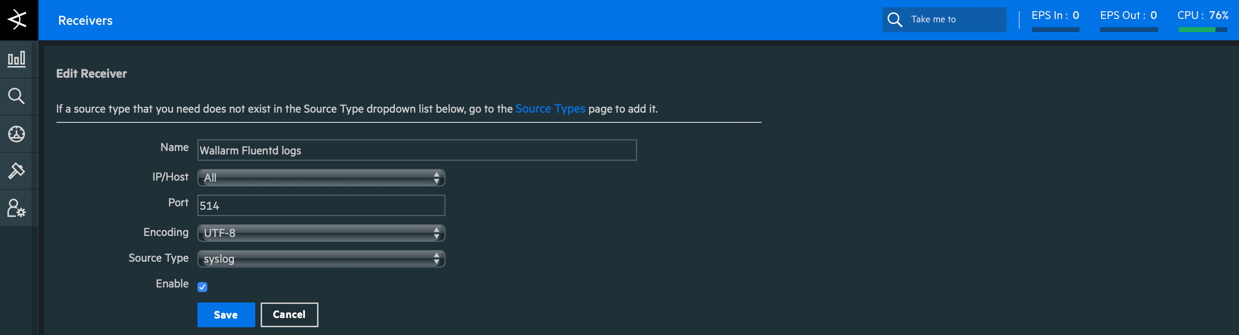Focus the Name text field
The width and height of the screenshot is (1239, 335).
[417, 150]
